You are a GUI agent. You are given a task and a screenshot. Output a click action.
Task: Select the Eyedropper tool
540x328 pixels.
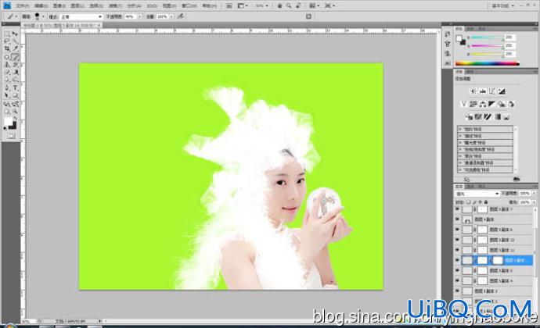click(x=15, y=49)
